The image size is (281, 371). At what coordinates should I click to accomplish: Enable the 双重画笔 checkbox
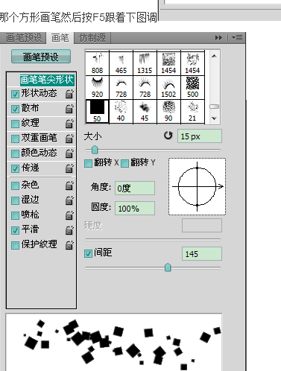(15, 139)
